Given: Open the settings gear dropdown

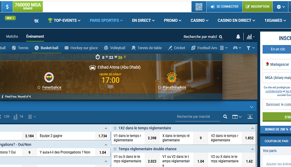Looking at the screenshot, I should pyautogui.click(x=280, y=7).
